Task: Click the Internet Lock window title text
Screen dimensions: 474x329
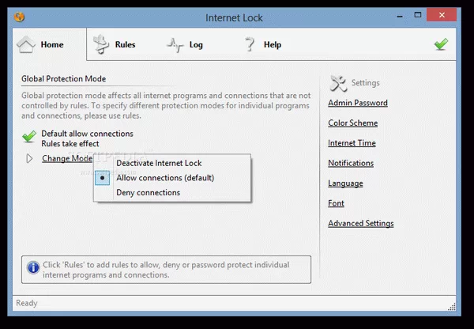Action: 234,18
